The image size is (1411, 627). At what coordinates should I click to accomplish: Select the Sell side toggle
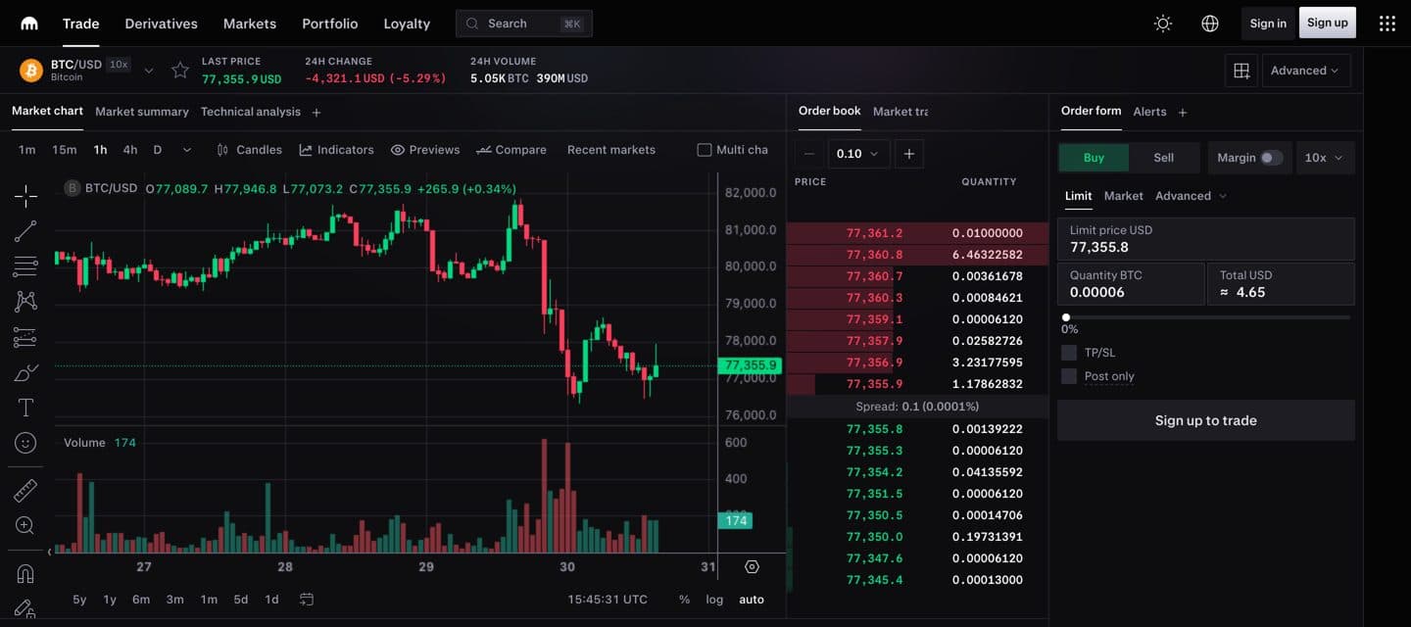[x=1164, y=158]
